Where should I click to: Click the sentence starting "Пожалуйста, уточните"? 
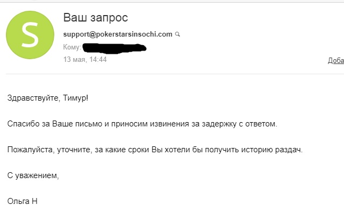click(155, 150)
